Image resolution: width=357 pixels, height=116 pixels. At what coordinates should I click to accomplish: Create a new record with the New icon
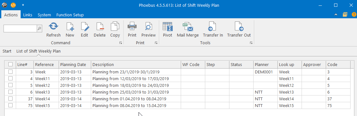point(70,27)
